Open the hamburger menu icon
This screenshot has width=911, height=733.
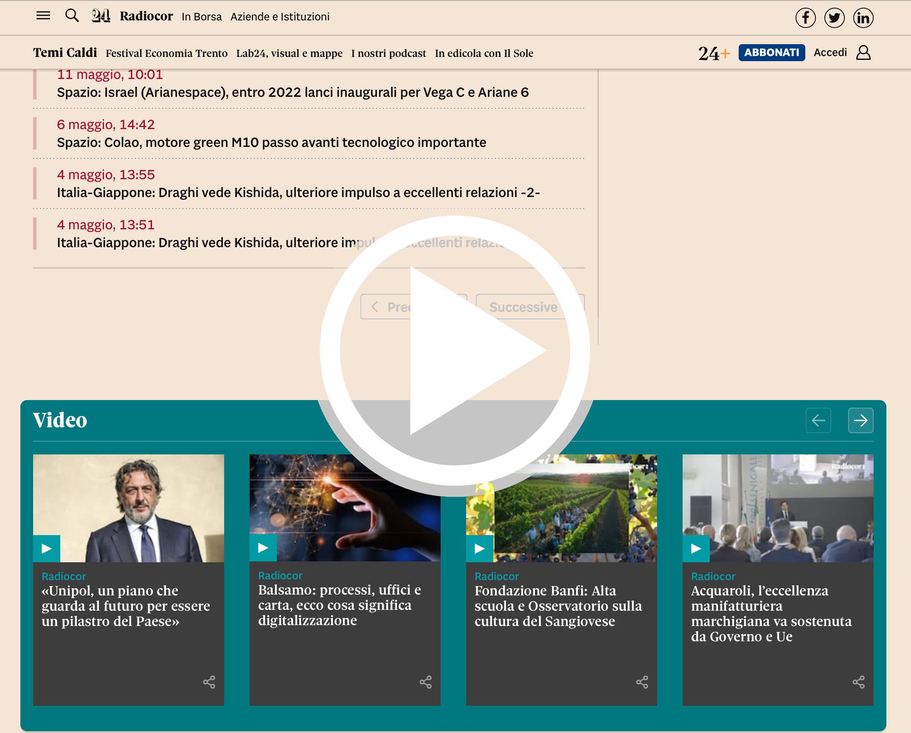(x=43, y=16)
